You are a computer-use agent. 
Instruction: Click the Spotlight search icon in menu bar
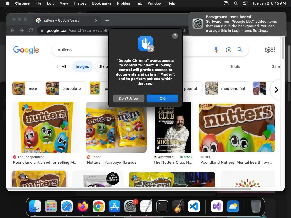tap(236, 3)
